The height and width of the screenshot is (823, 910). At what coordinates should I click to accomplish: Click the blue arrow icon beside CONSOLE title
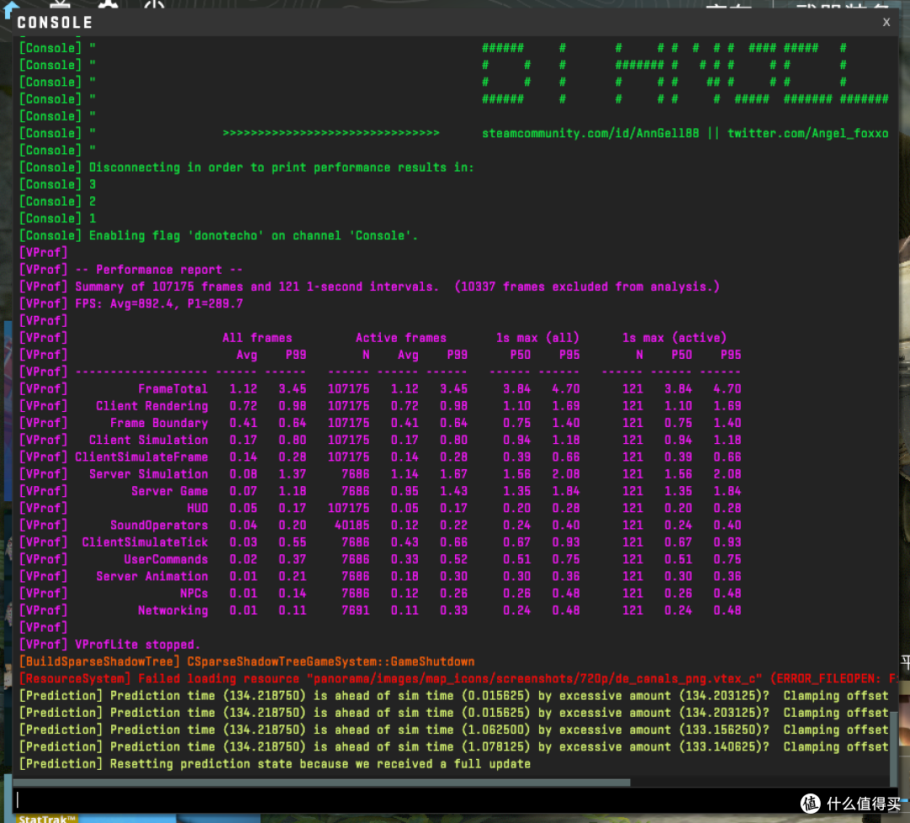coord(8,10)
